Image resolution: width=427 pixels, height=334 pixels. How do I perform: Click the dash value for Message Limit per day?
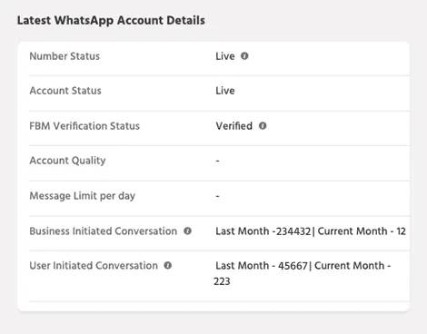coord(217,196)
